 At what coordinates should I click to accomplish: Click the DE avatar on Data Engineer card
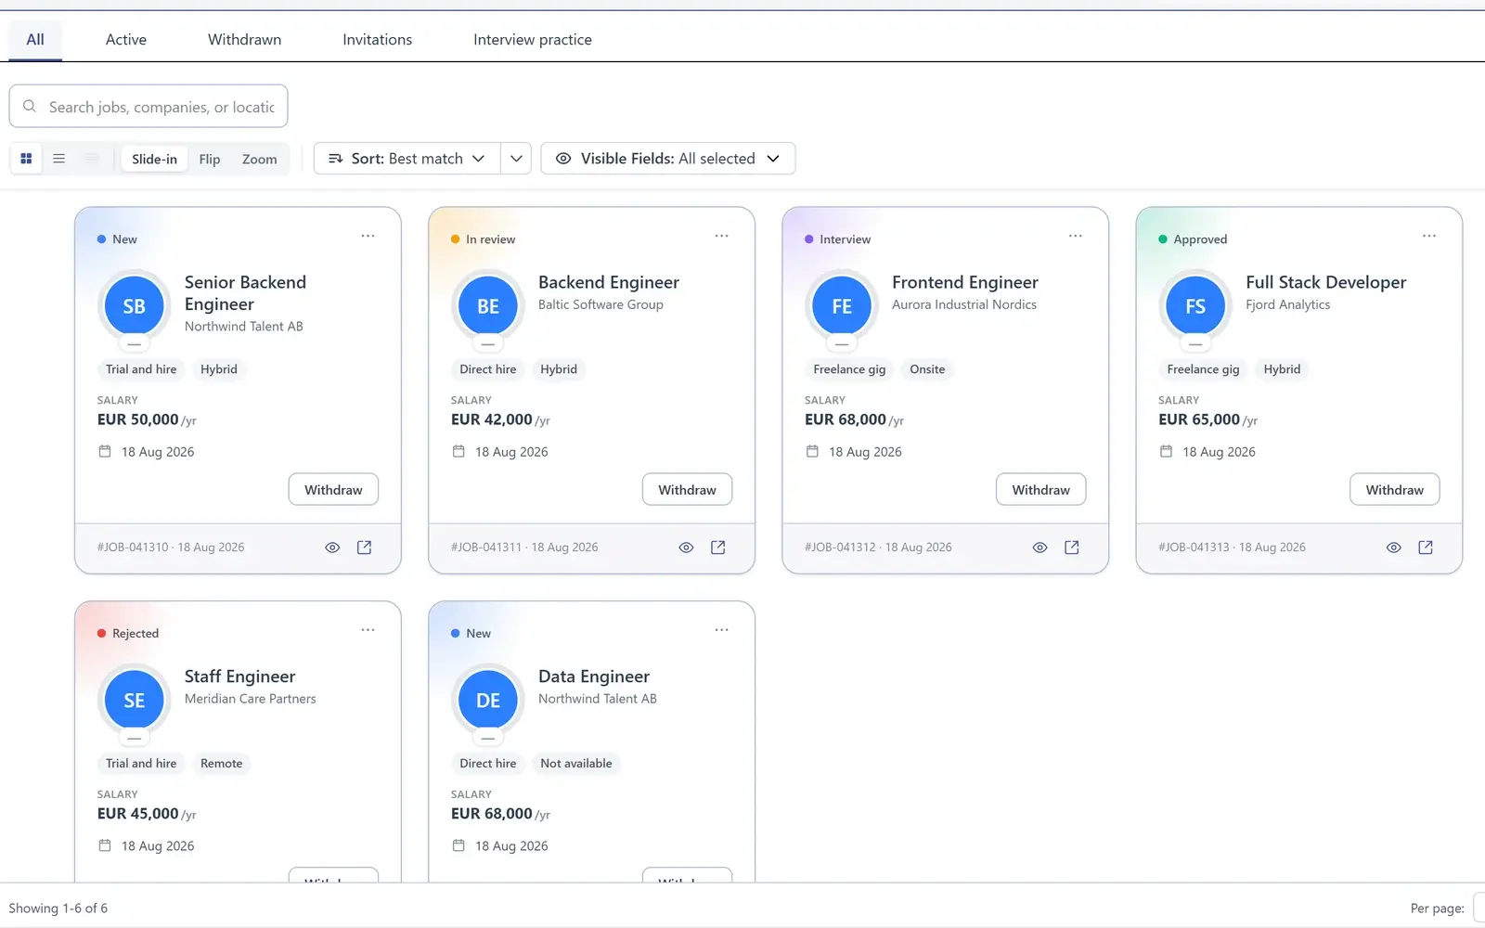[488, 701]
